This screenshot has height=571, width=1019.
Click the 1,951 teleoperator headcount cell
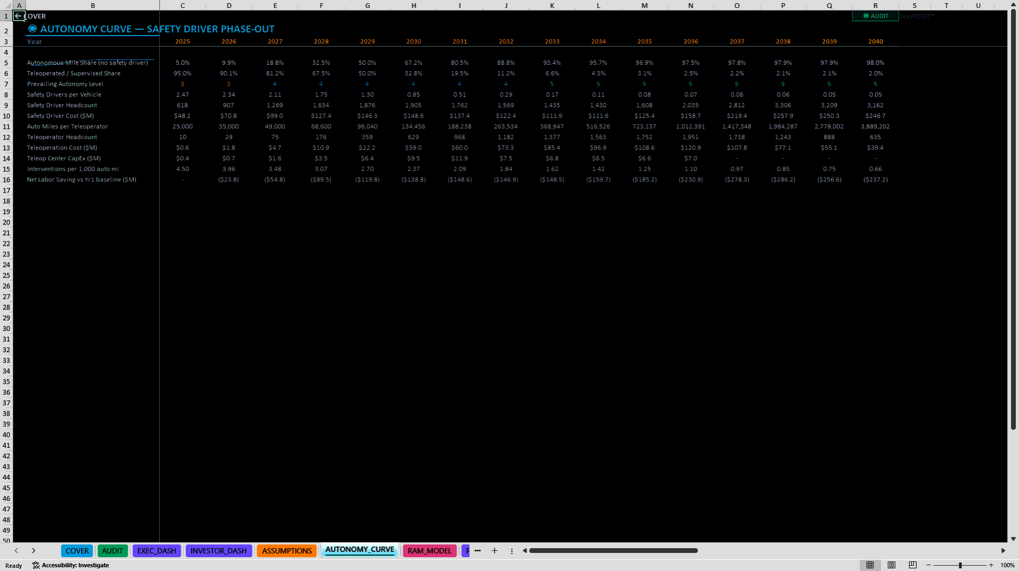click(691, 137)
